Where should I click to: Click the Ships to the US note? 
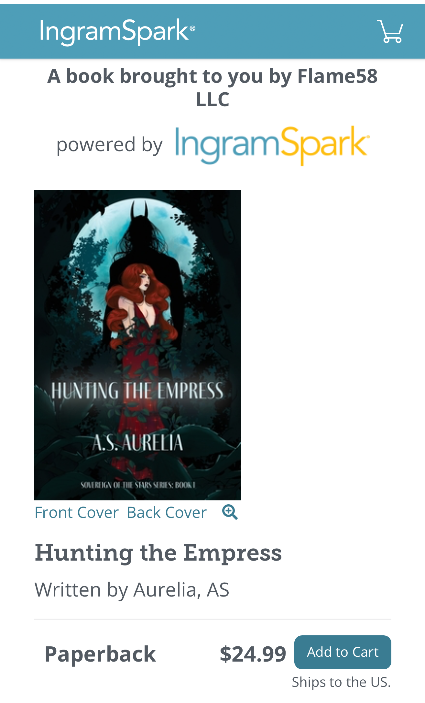point(341,682)
